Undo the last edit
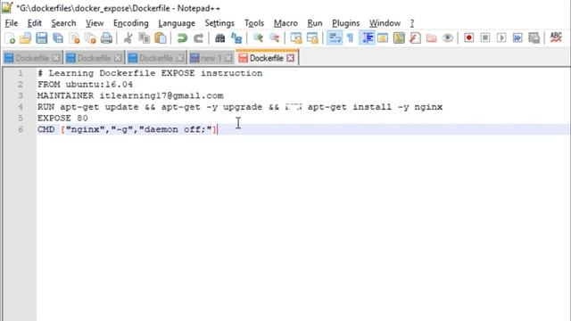Viewport: 571px width, 321px height. tap(182, 37)
